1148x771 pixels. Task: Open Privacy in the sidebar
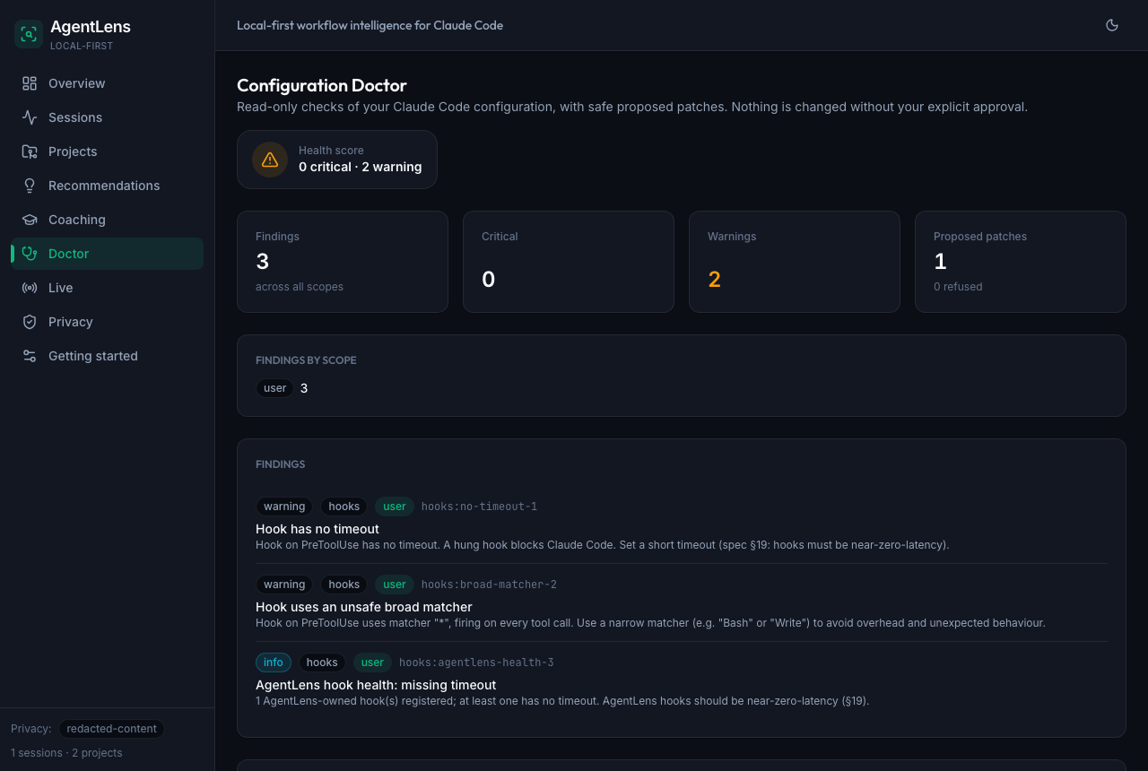[x=108, y=322]
